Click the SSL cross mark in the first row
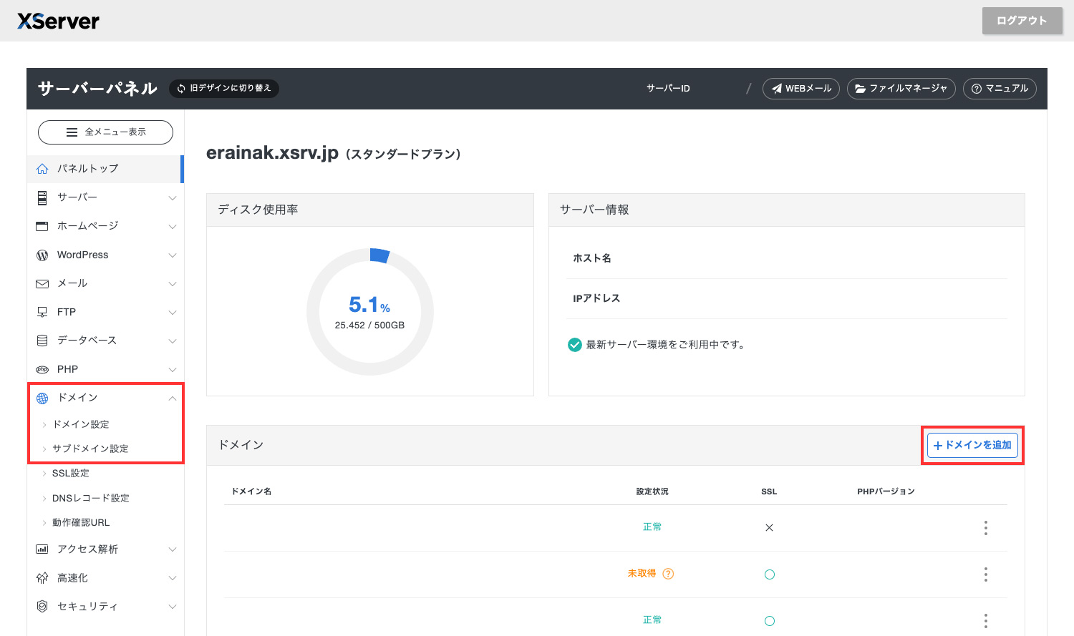 [769, 528]
